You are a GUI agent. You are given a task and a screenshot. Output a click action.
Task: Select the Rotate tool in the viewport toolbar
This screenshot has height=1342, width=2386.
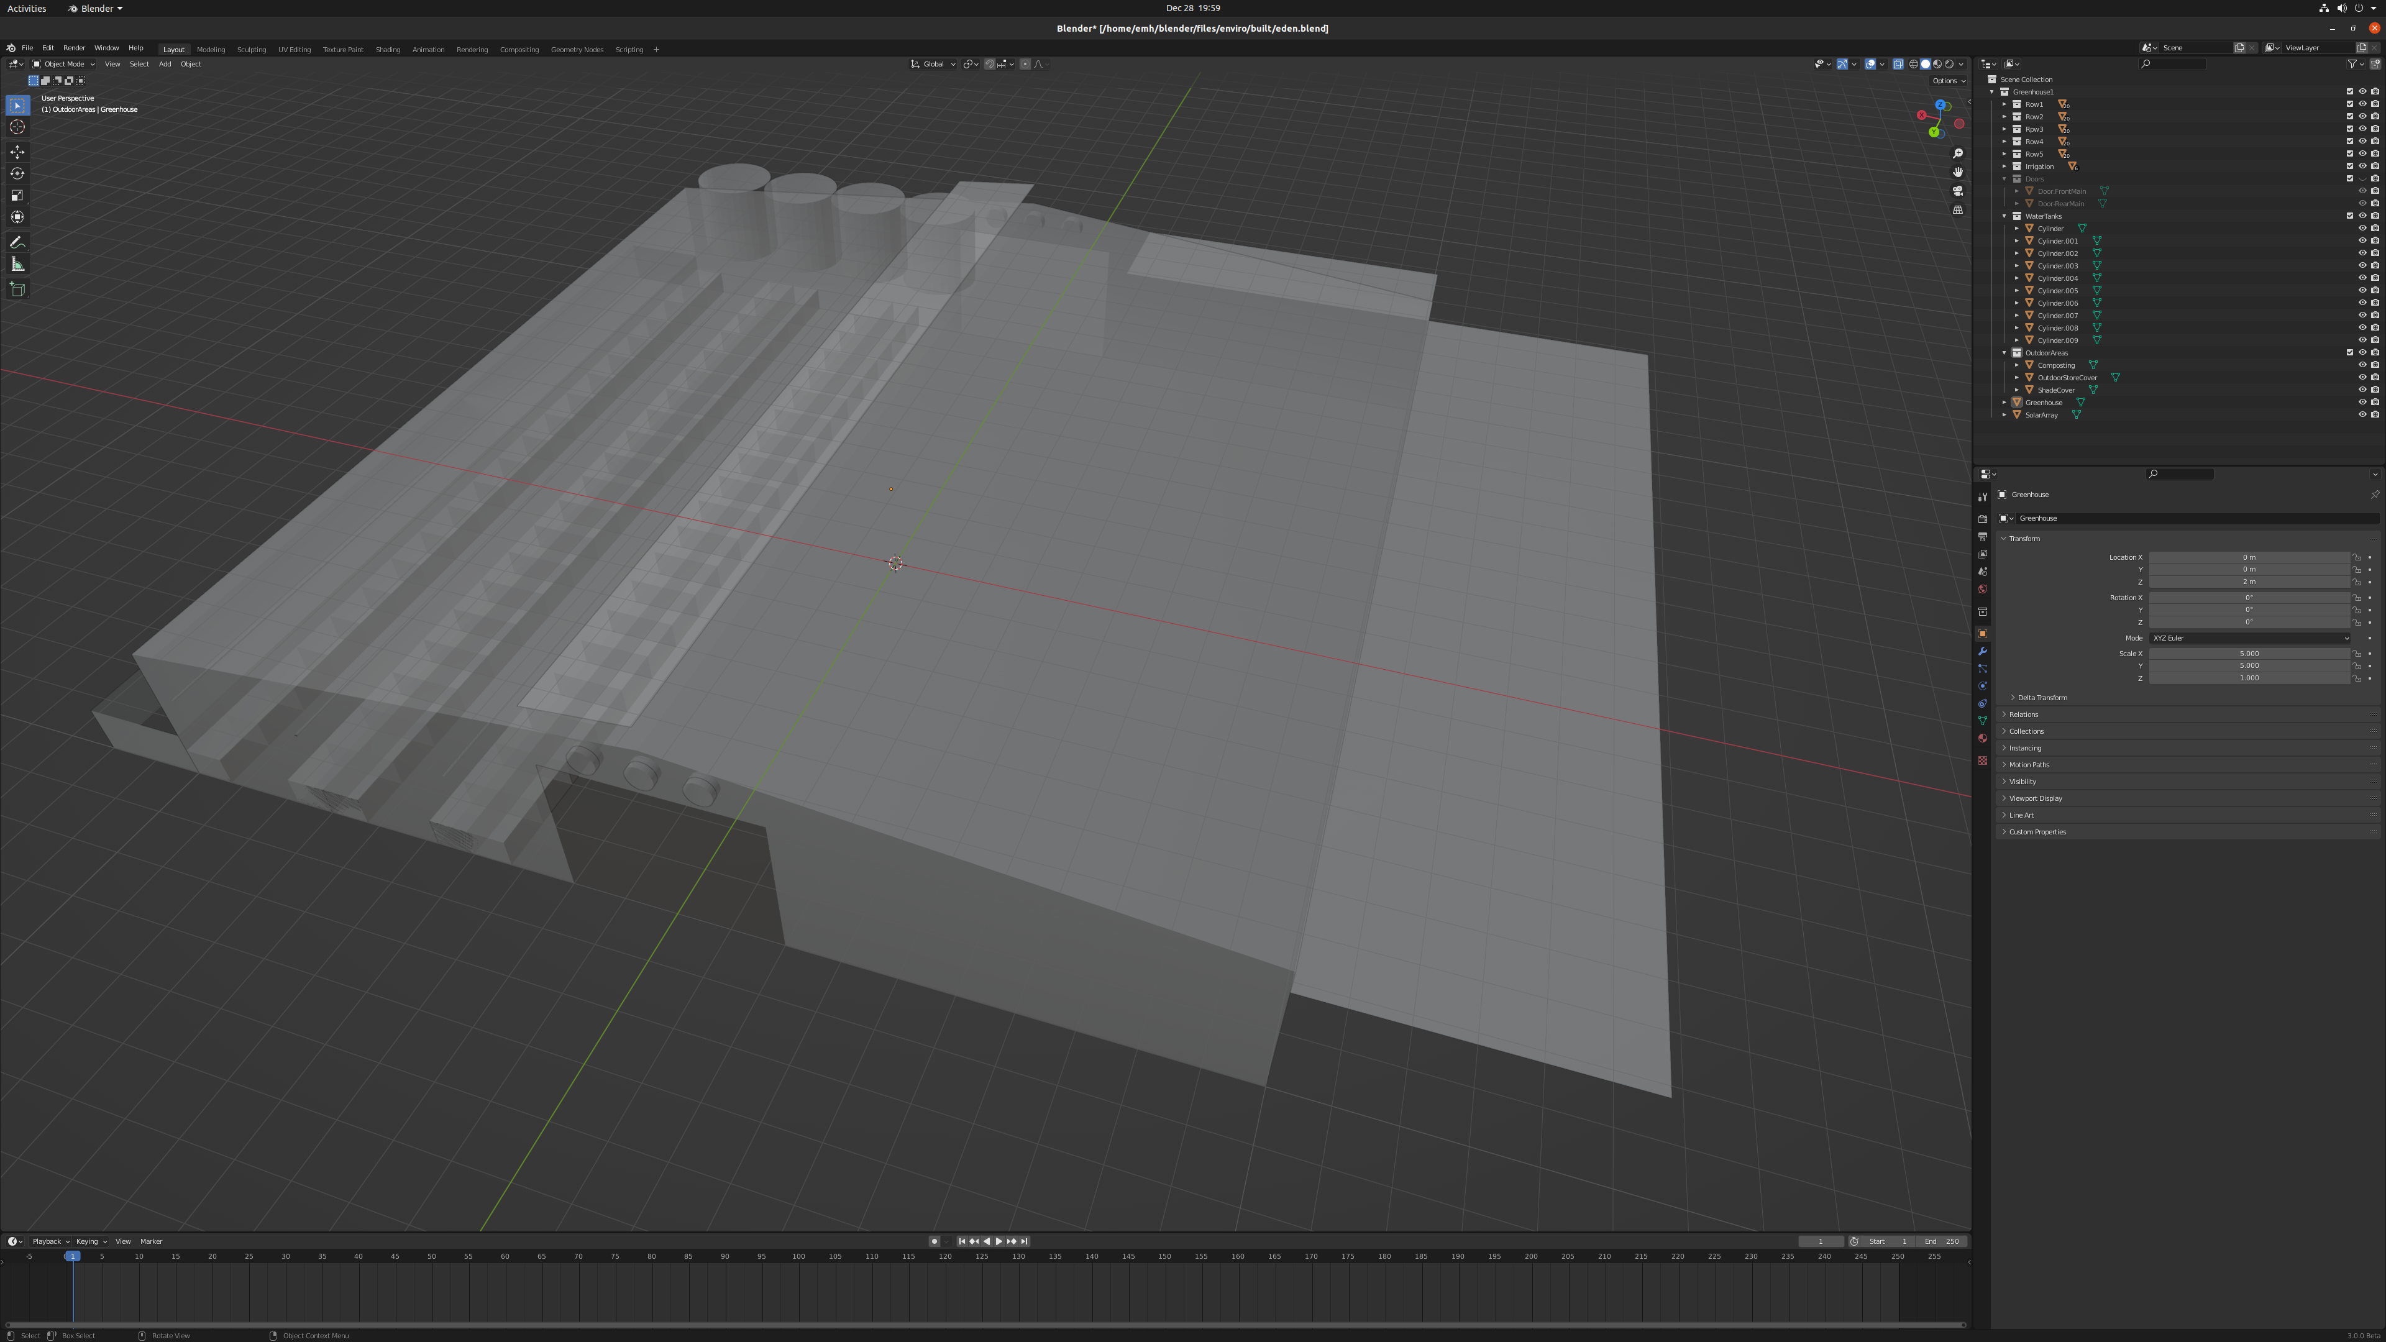[17, 173]
